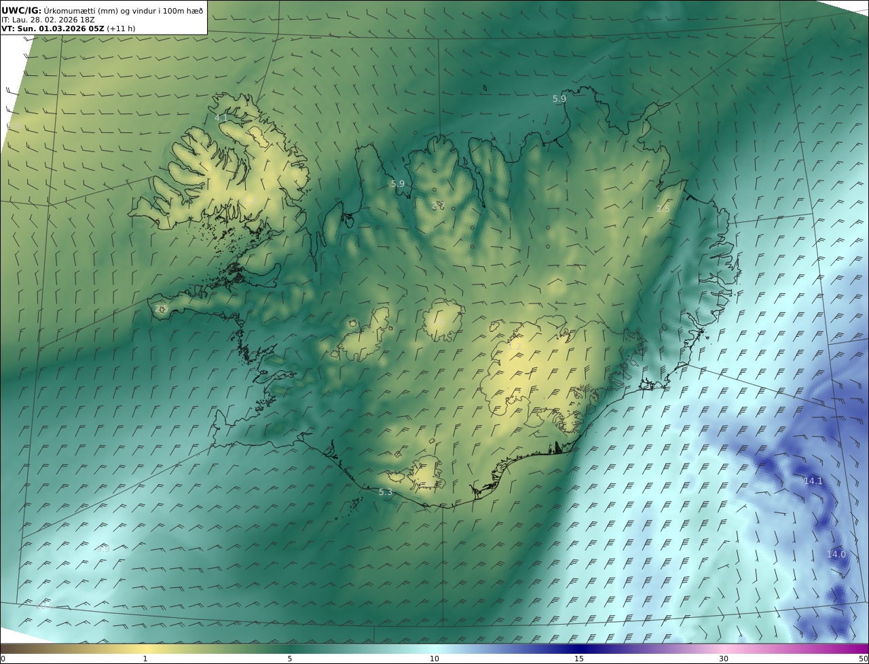Image resolution: width=869 pixels, height=664 pixels.
Task: Click the precipitation color scale bar
Action: 434,648
